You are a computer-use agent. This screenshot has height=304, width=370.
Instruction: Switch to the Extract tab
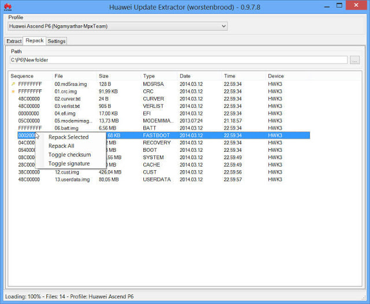(14, 41)
